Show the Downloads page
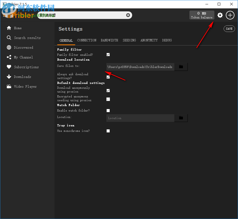 point(19,77)
